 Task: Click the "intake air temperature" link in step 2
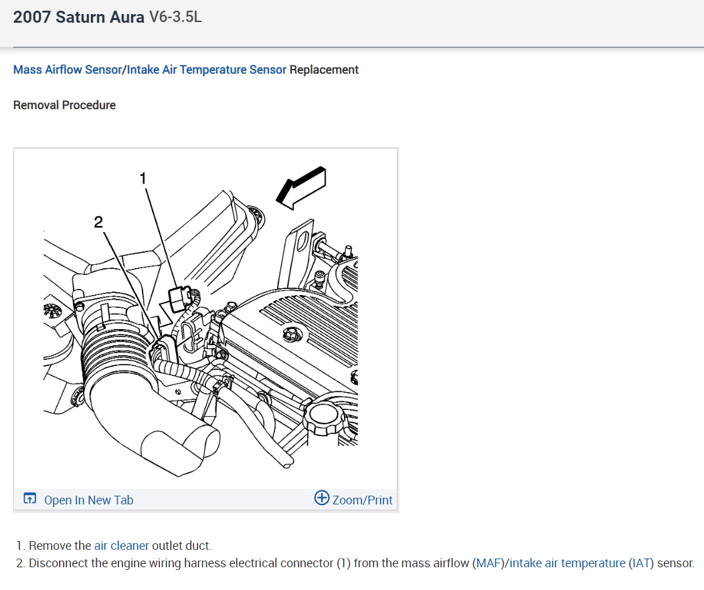(x=567, y=563)
